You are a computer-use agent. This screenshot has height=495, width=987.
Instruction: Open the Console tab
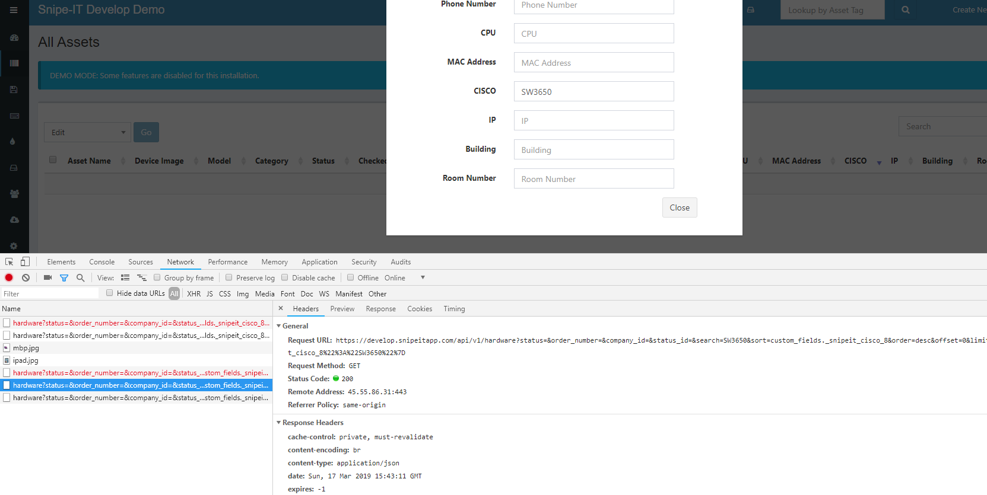click(102, 262)
